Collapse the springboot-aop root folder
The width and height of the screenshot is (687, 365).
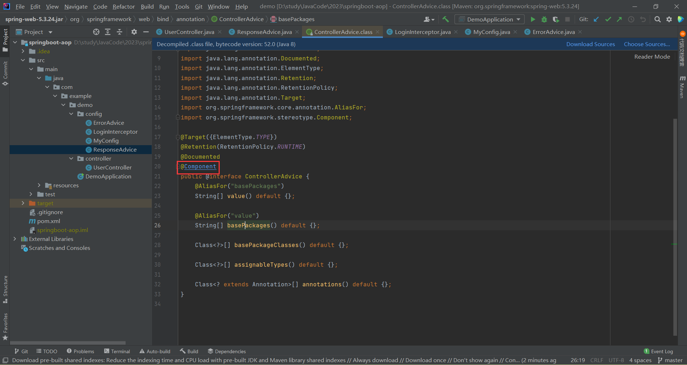15,42
